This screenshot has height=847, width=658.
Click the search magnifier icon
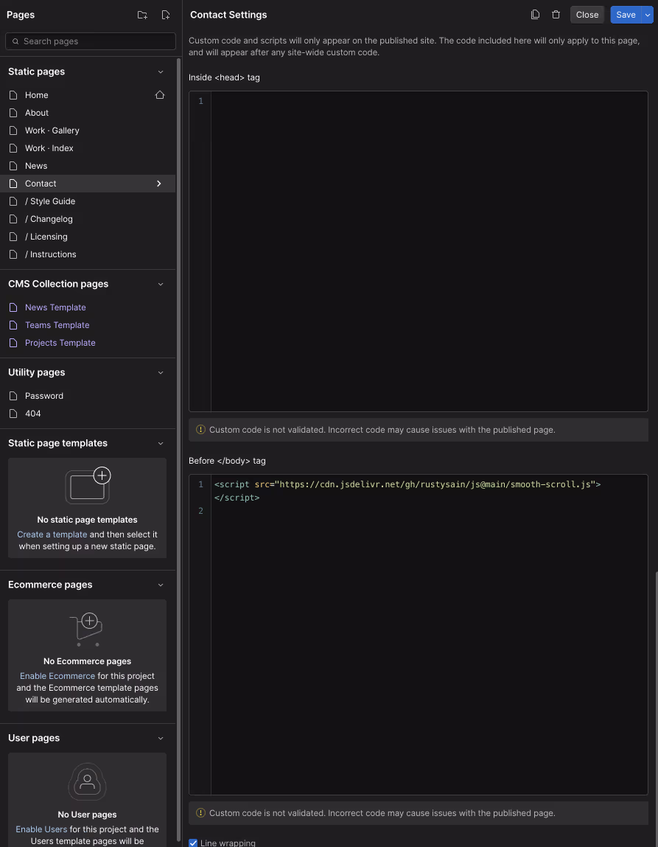pyautogui.click(x=15, y=41)
